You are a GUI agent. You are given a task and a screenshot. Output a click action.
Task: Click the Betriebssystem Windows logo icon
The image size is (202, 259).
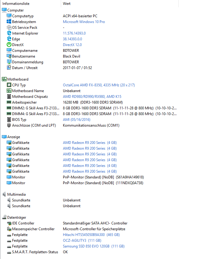(x=9, y=22)
